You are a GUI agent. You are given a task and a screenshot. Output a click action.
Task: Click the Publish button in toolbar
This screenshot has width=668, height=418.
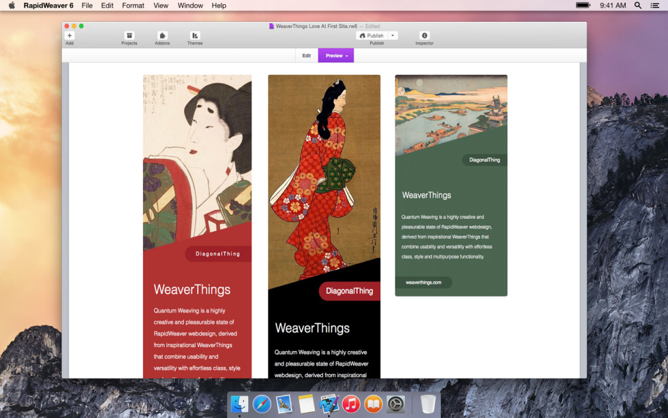(x=371, y=35)
